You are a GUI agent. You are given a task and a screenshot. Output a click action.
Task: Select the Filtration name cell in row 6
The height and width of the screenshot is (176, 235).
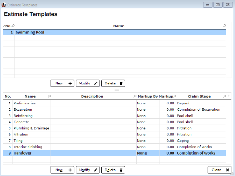(32, 135)
